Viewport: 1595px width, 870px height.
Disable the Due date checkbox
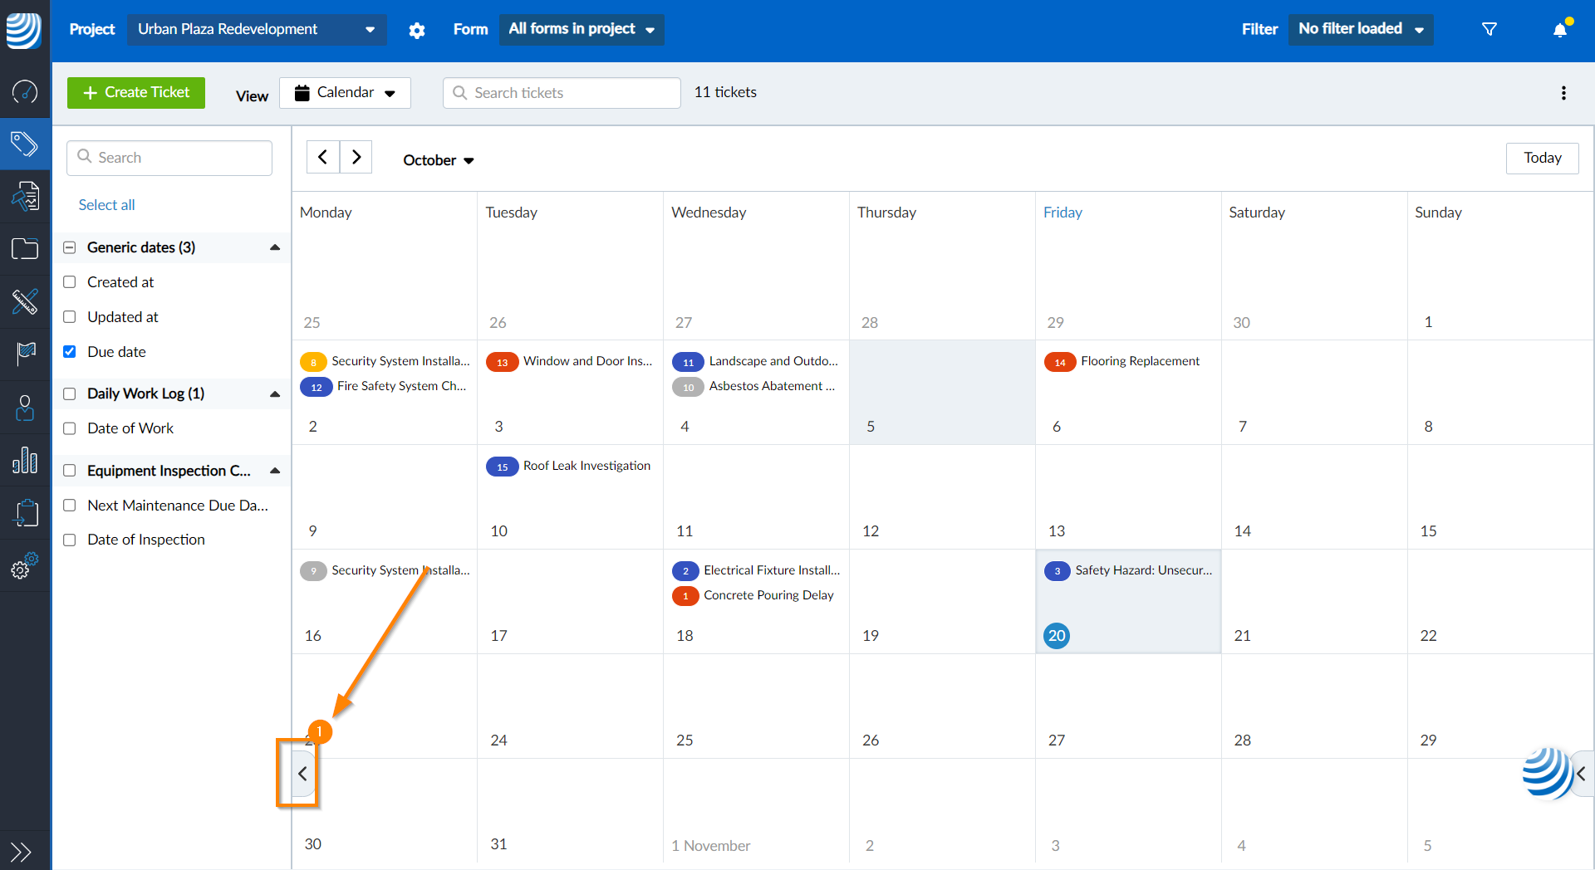pos(70,352)
